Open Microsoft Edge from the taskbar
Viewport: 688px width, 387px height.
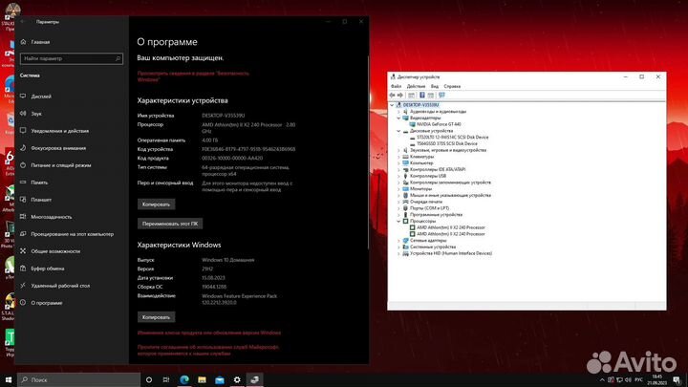[x=184, y=379]
